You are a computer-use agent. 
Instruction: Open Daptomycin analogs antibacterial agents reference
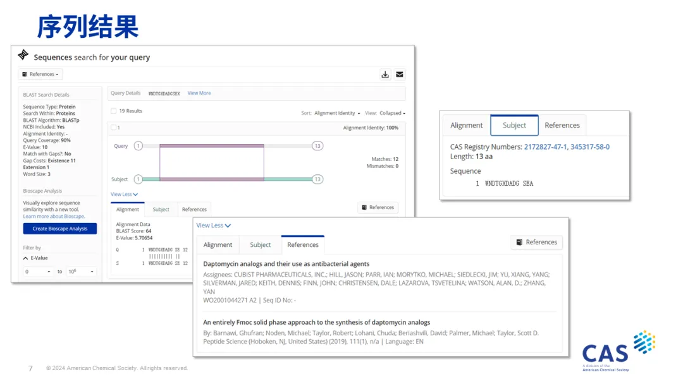[286, 264]
